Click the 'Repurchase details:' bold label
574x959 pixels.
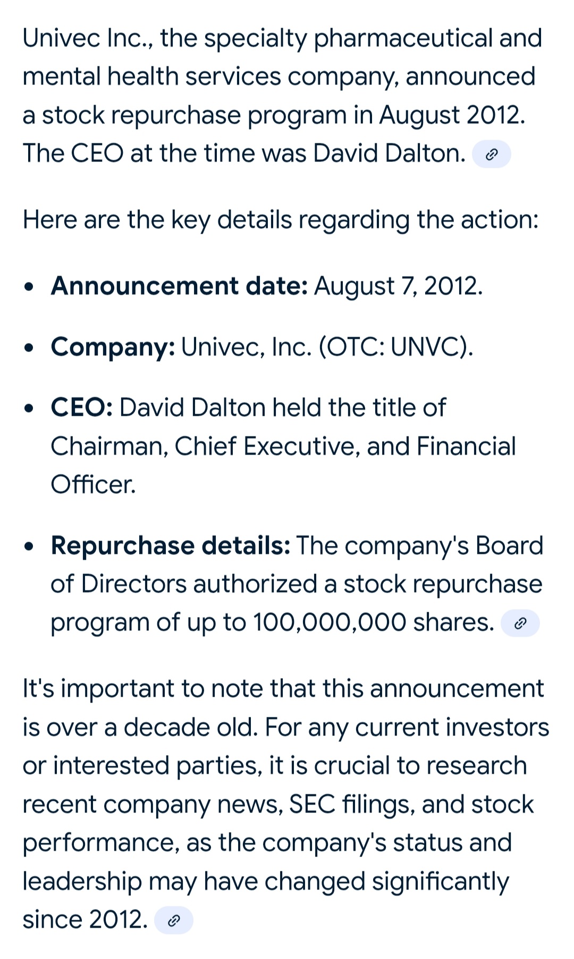pos(171,546)
